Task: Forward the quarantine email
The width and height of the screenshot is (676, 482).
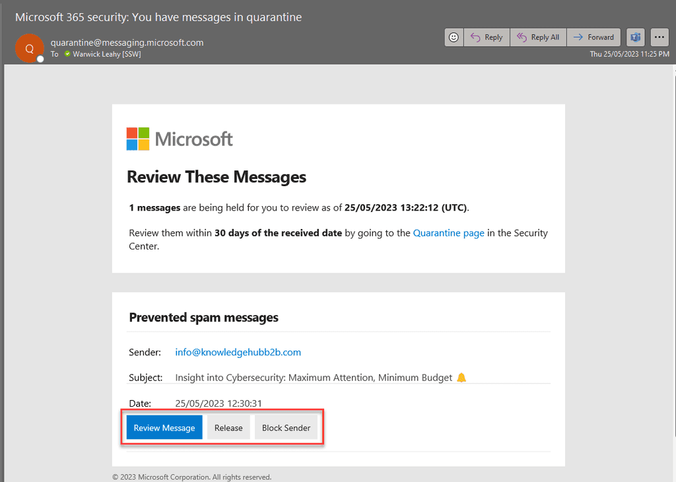Action: click(593, 37)
